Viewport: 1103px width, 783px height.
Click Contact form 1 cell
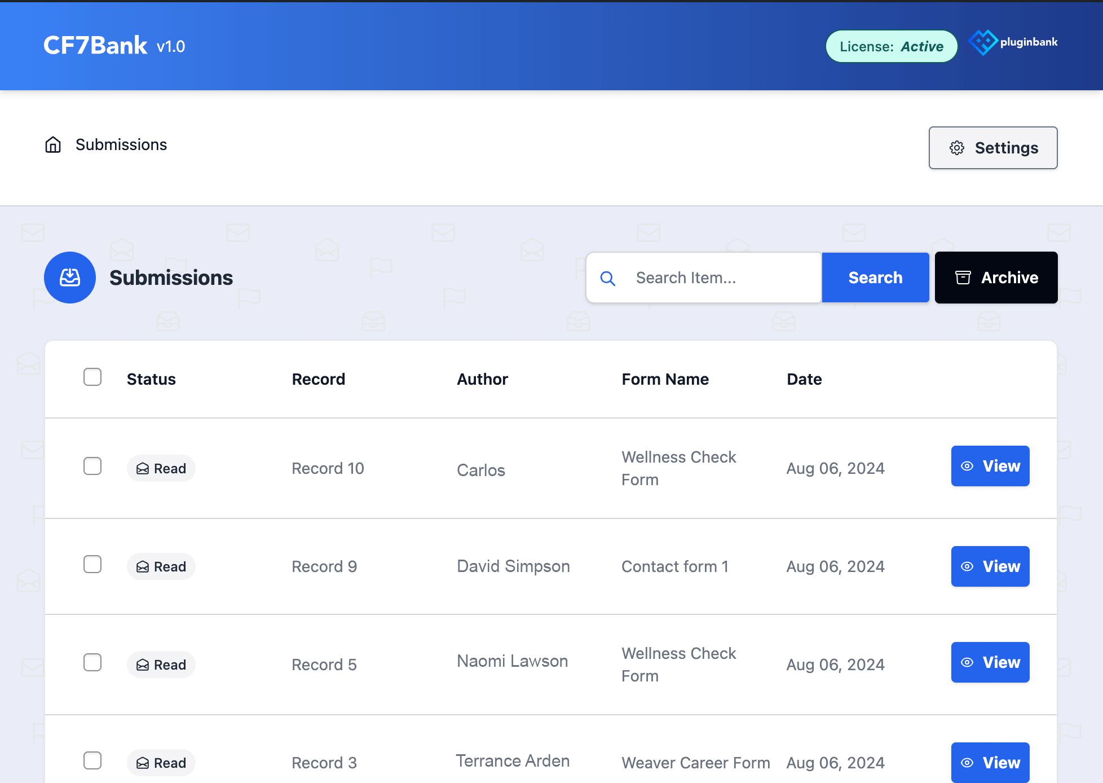tap(675, 566)
